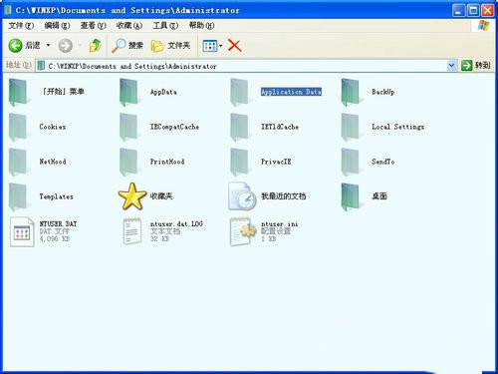Screen dimensions: 498x374
Task: Click the NTUSER.DAT file name
Action: pos(58,224)
